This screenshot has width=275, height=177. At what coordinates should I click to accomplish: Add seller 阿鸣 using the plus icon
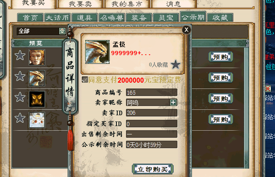(173, 102)
